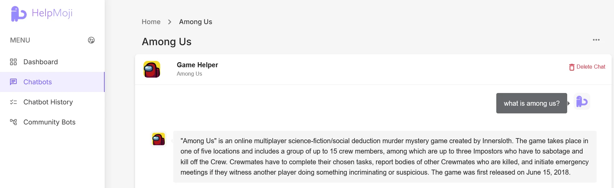Select Chatbots in the sidebar
614x188 pixels.
(x=37, y=82)
